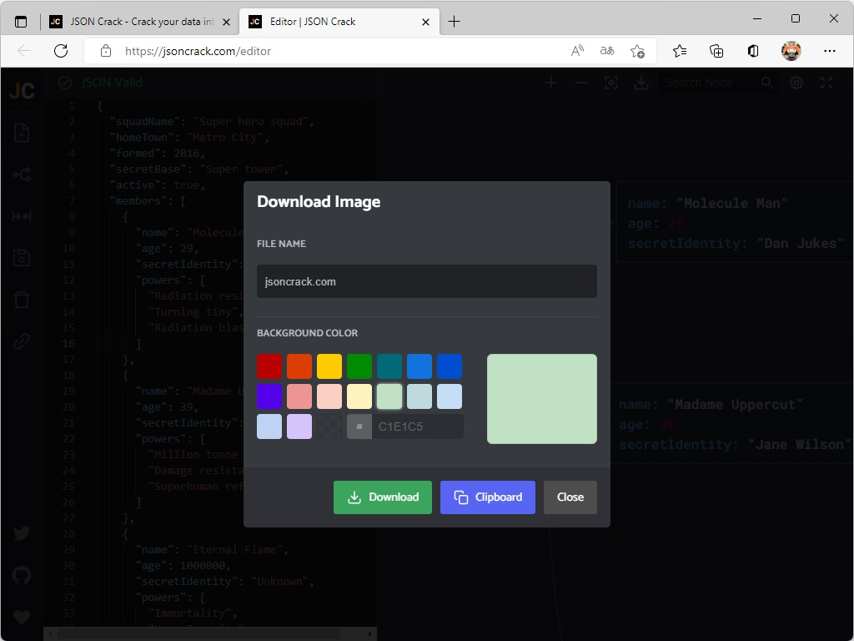Image resolution: width=854 pixels, height=641 pixels.
Task: Click the translate page icon
Action: coord(607,51)
